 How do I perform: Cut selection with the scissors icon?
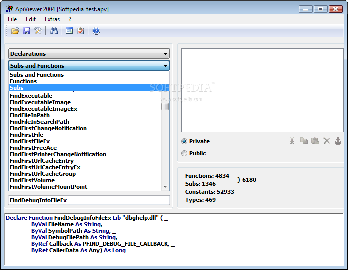[x=292, y=141]
